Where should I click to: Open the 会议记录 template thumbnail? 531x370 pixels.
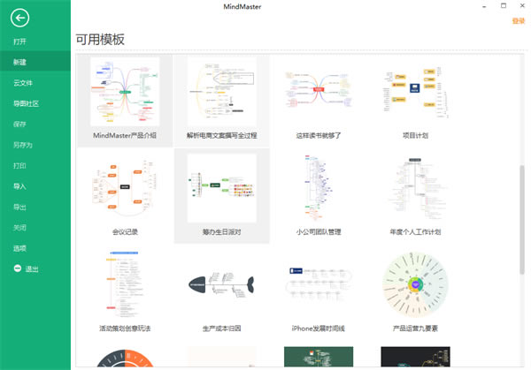tap(125, 188)
